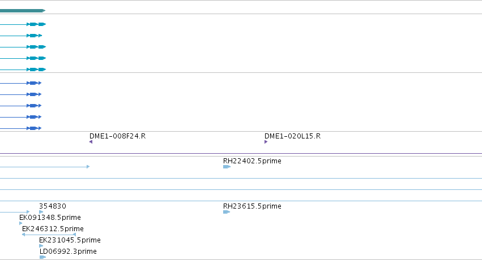This screenshot has height=260, width=482.
Task: Click the EK091348.5prime arrow glyph
Action: (x=20, y=223)
